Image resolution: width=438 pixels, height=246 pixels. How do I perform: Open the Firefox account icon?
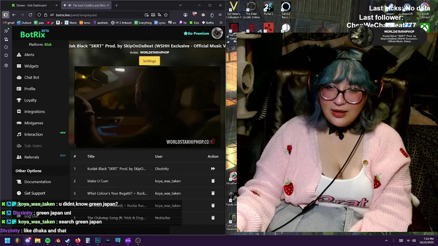185,15
